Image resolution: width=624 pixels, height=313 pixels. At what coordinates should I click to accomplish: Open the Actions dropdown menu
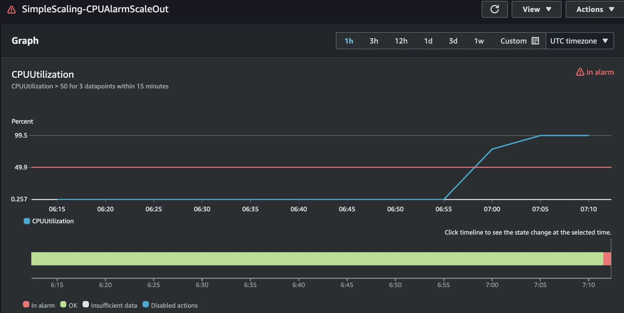pos(595,9)
